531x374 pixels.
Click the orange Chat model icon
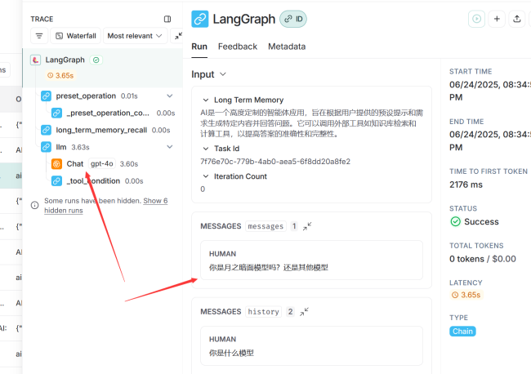56,164
